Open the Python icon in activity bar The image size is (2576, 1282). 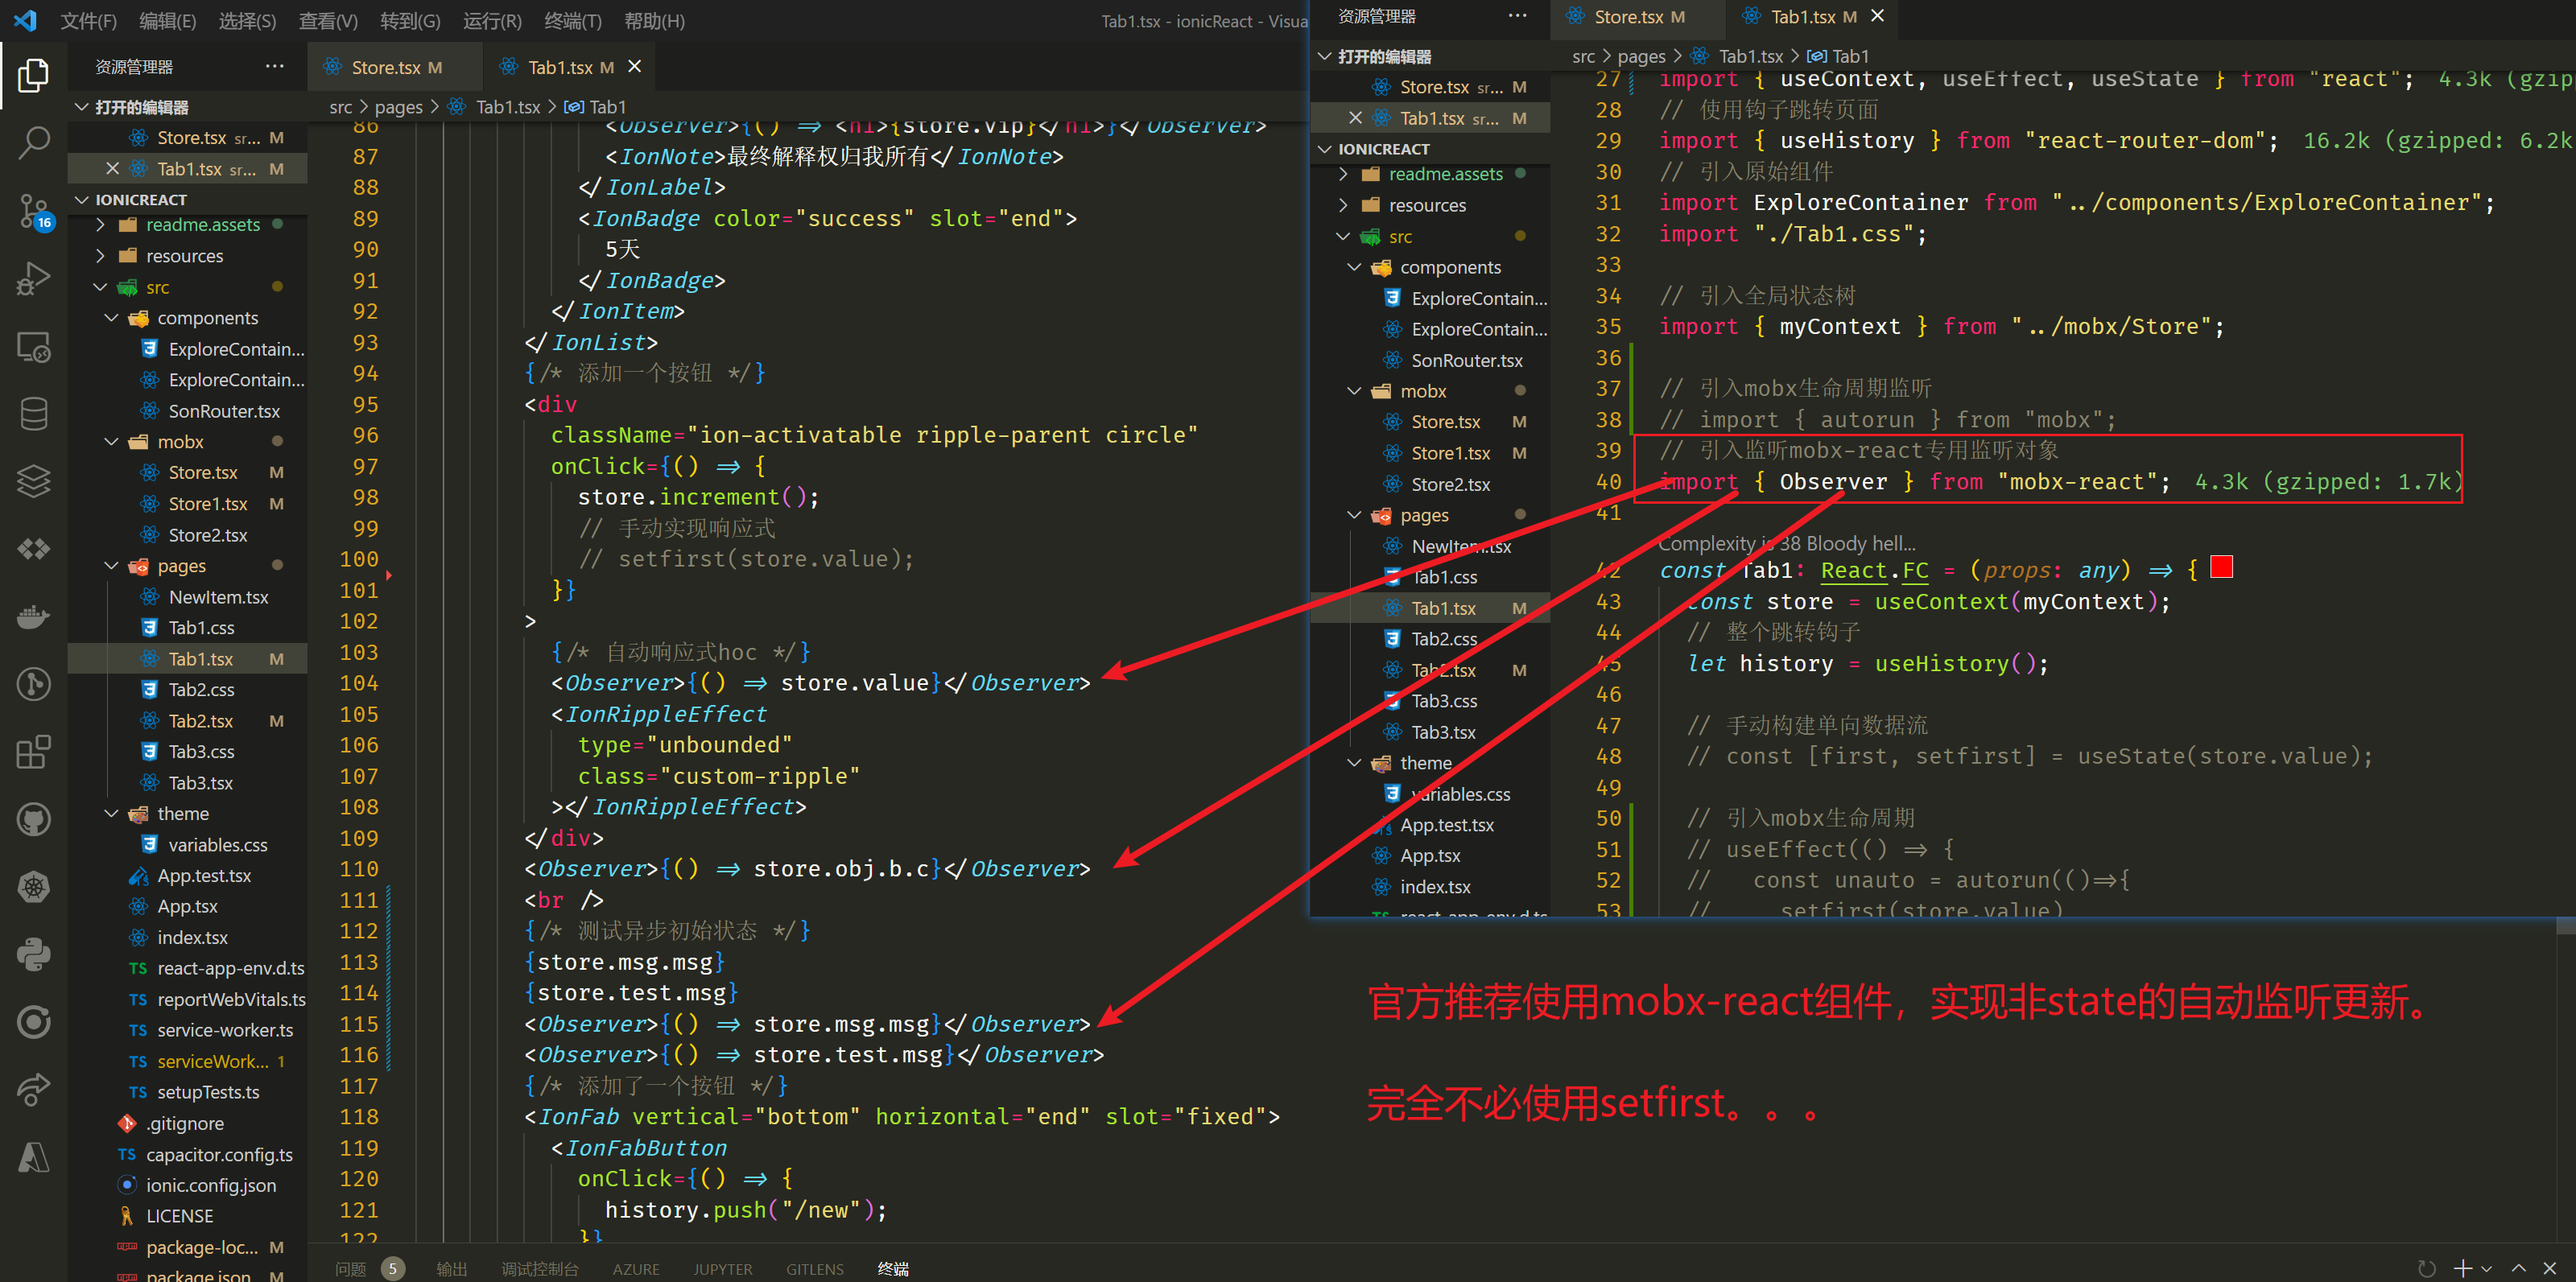[33, 955]
